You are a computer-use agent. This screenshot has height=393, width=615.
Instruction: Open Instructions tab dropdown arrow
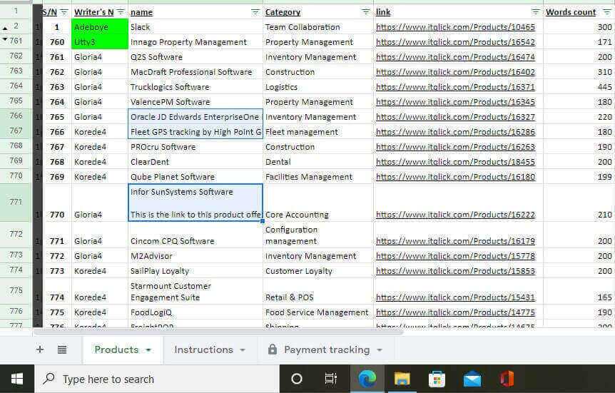(243, 350)
